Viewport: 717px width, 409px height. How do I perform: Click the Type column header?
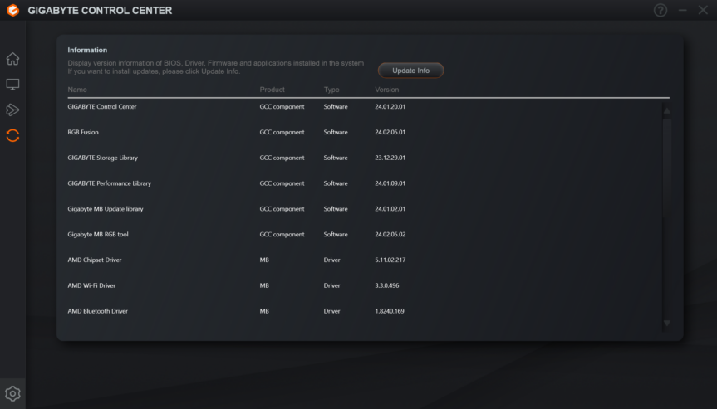(x=331, y=90)
